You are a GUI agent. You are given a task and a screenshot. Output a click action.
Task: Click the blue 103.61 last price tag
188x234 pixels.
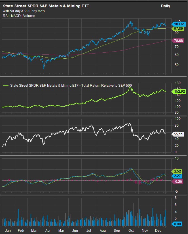click(x=179, y=24)
